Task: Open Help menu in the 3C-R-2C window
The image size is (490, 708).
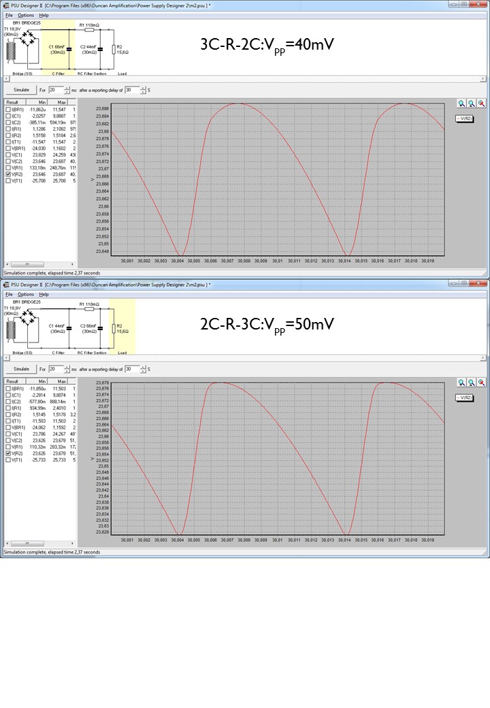Action: (44, 16)
